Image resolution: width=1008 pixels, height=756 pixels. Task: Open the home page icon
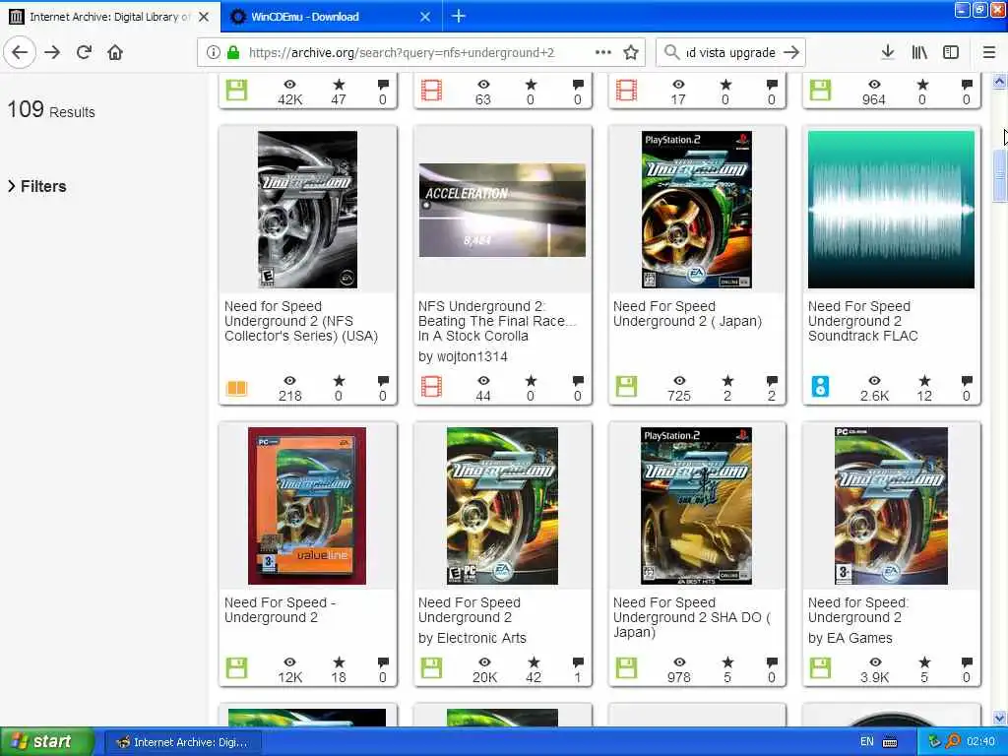(115, 52)
